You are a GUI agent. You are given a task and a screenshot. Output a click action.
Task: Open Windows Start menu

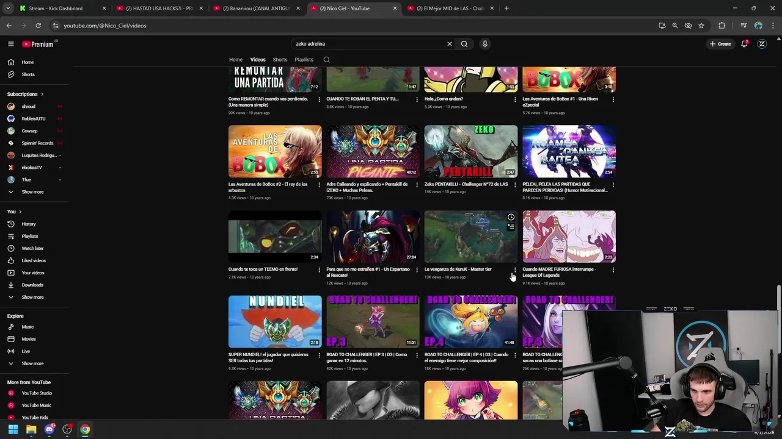(13, 430)
